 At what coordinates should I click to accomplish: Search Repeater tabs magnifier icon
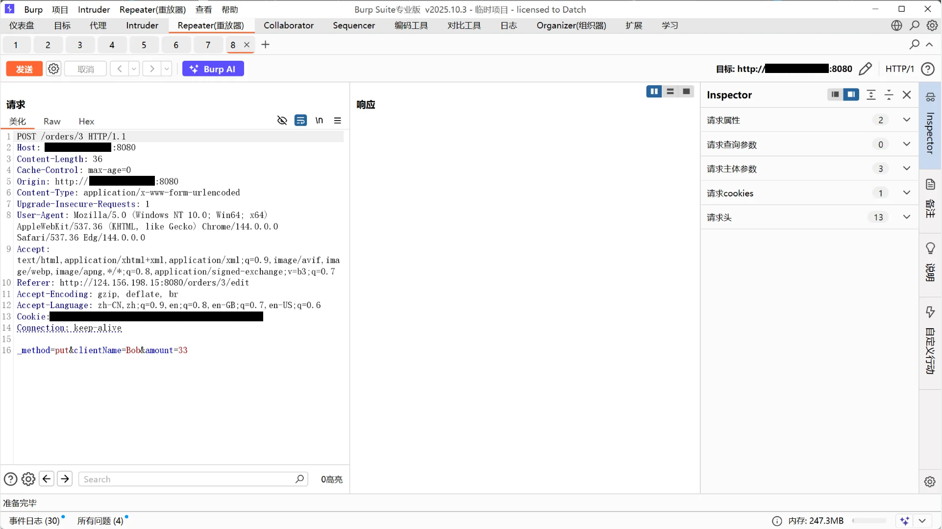915,45
